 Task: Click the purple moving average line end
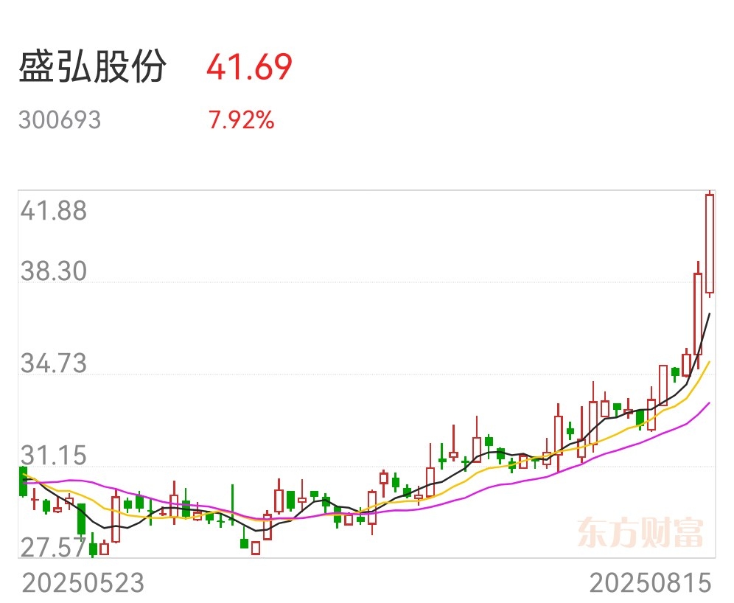[x=709, y=403]
